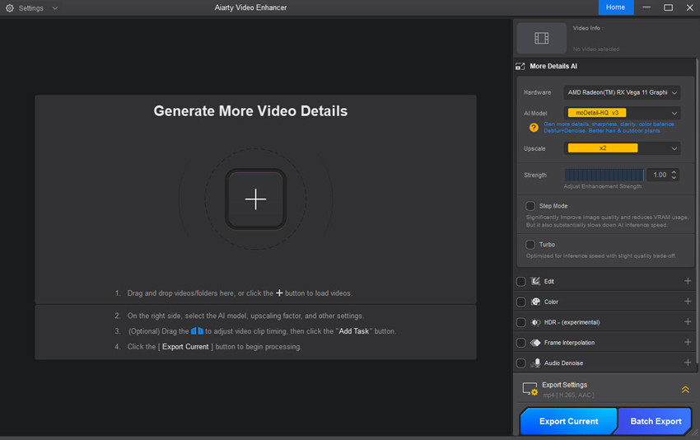Viewport: 700px width, 440px height.
Task: Click the Audio Denoise microphone icon
Action: [536, 363]
